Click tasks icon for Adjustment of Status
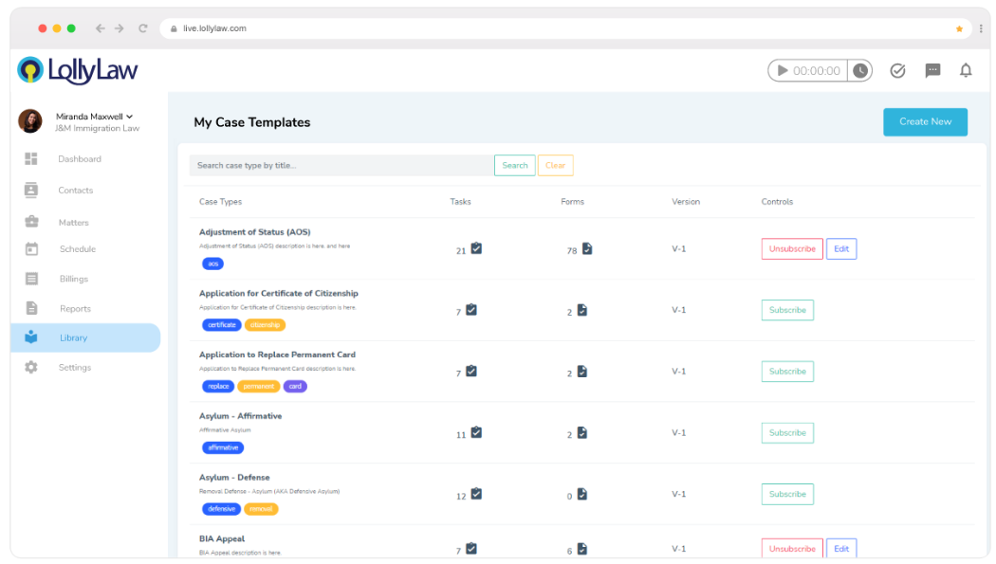Image resolution: width=996 pixels, height=564 pixels. click(x=476, y=248)
